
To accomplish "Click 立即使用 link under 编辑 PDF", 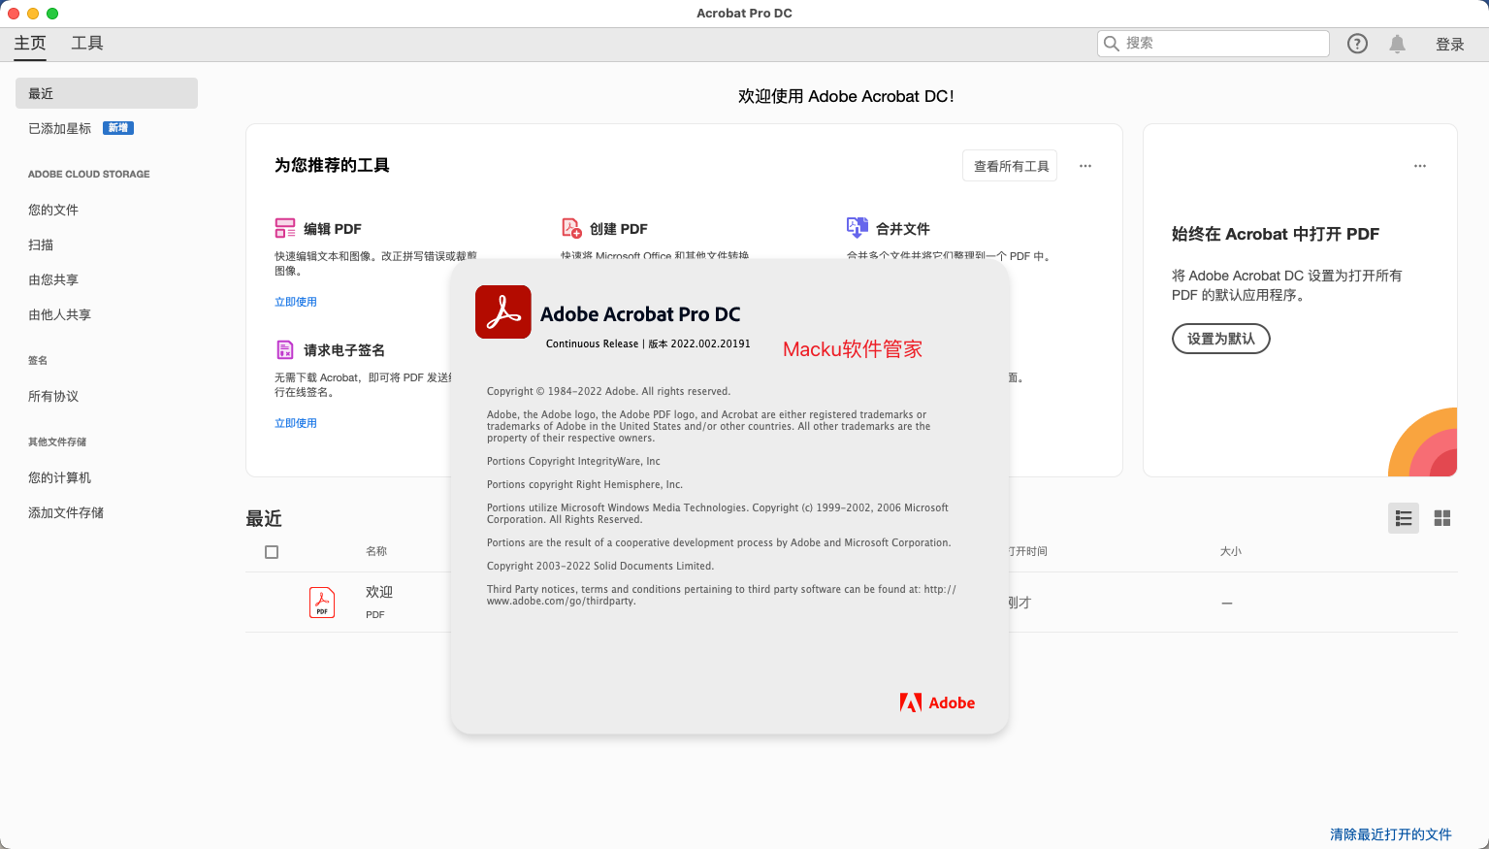I will 296,302.
